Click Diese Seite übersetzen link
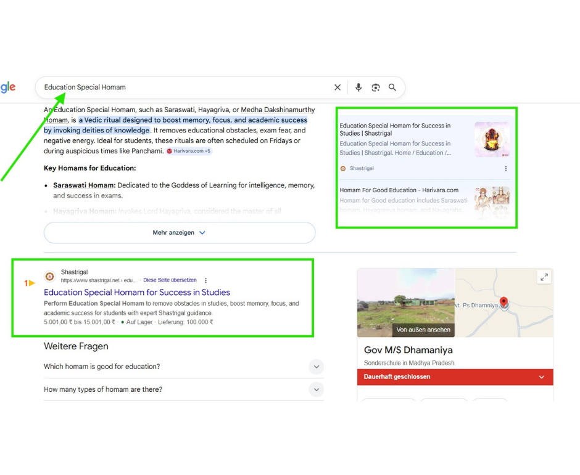This screenshot has width=580, height=475. (x=170, y=280)
